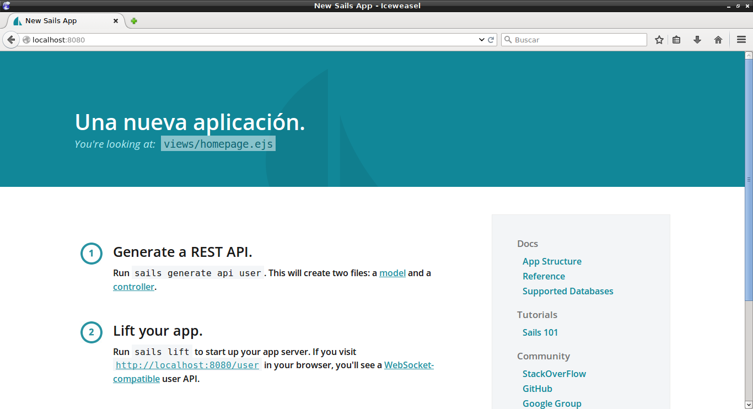Open the hamburger menu icon

pos(741,40)
